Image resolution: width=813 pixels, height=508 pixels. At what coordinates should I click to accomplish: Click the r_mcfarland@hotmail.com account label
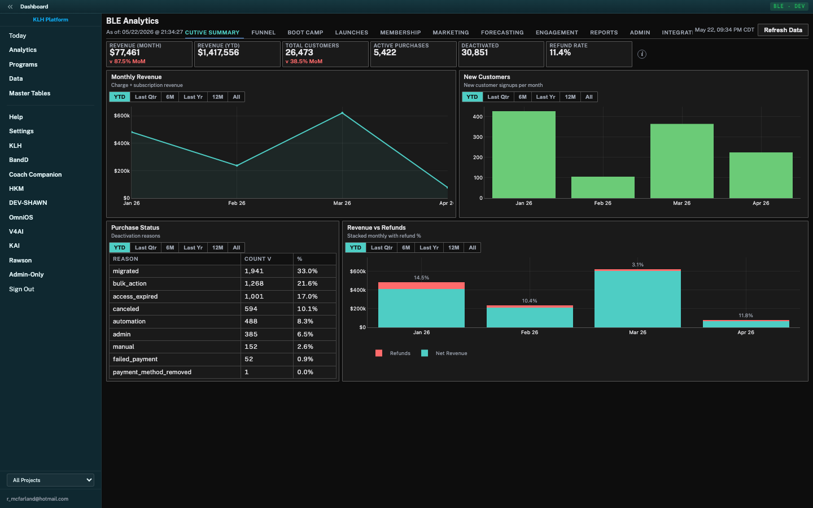[37, 499]
